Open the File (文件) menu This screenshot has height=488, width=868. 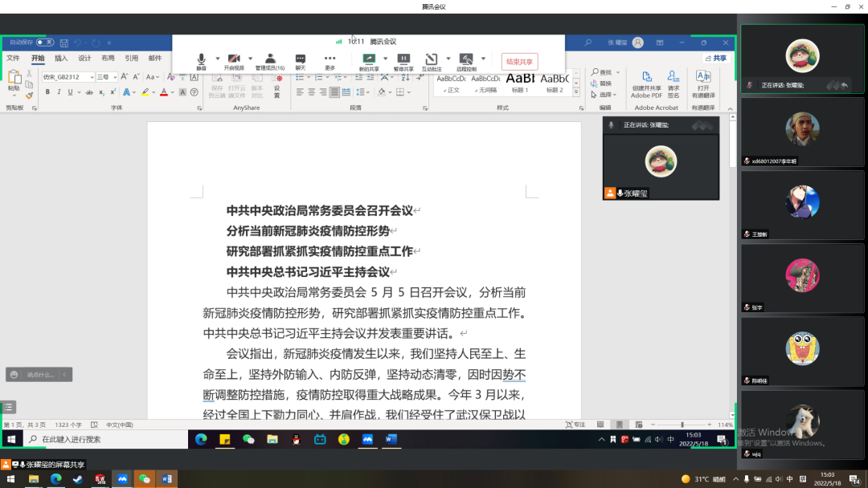click(x=14, y=58)
